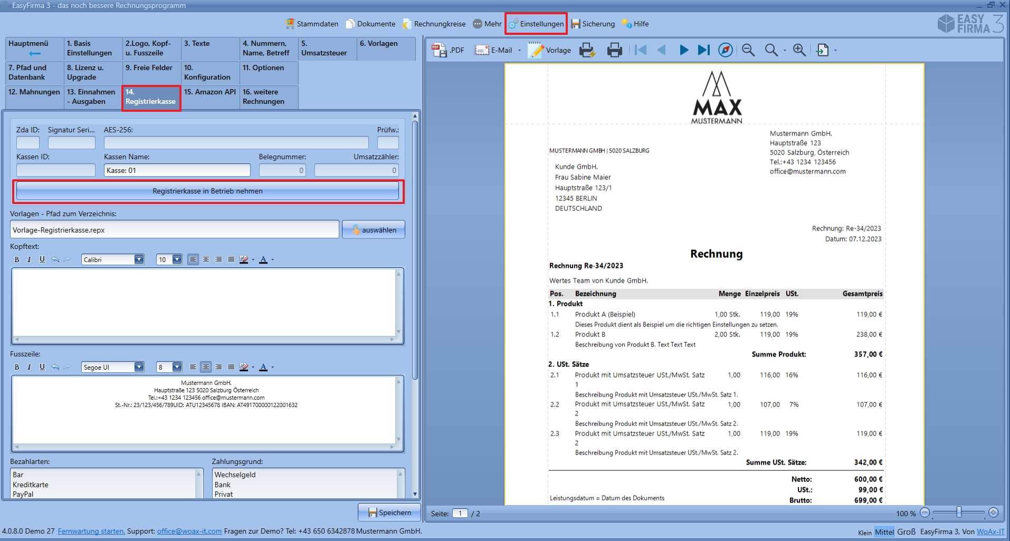Underline text in Fusszeile editor

[x=42, y=367]
